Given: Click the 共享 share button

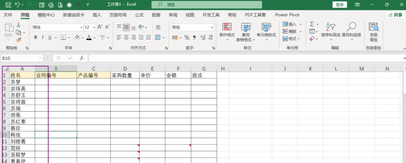Looking at the screenshot, I should (x=395, y=15).
